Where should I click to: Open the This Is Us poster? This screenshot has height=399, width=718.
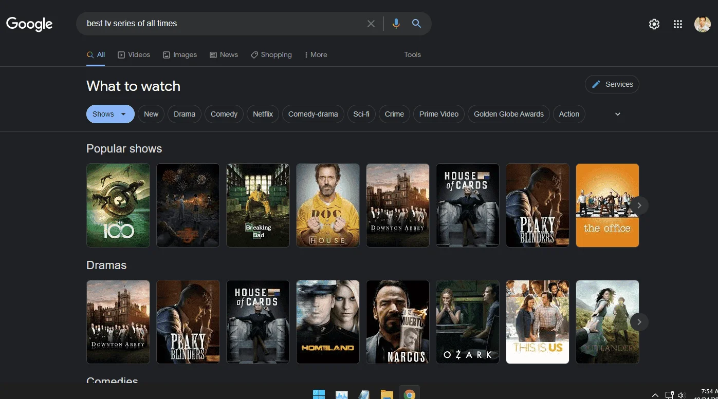tap(538, 322)
